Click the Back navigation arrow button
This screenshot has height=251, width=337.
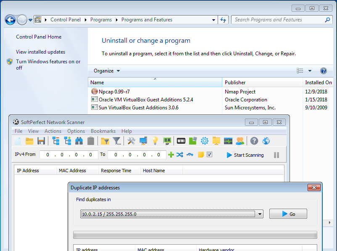[10, 20]
